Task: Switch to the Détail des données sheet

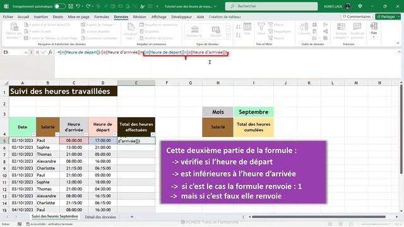Action: click(x=100, y=217)
